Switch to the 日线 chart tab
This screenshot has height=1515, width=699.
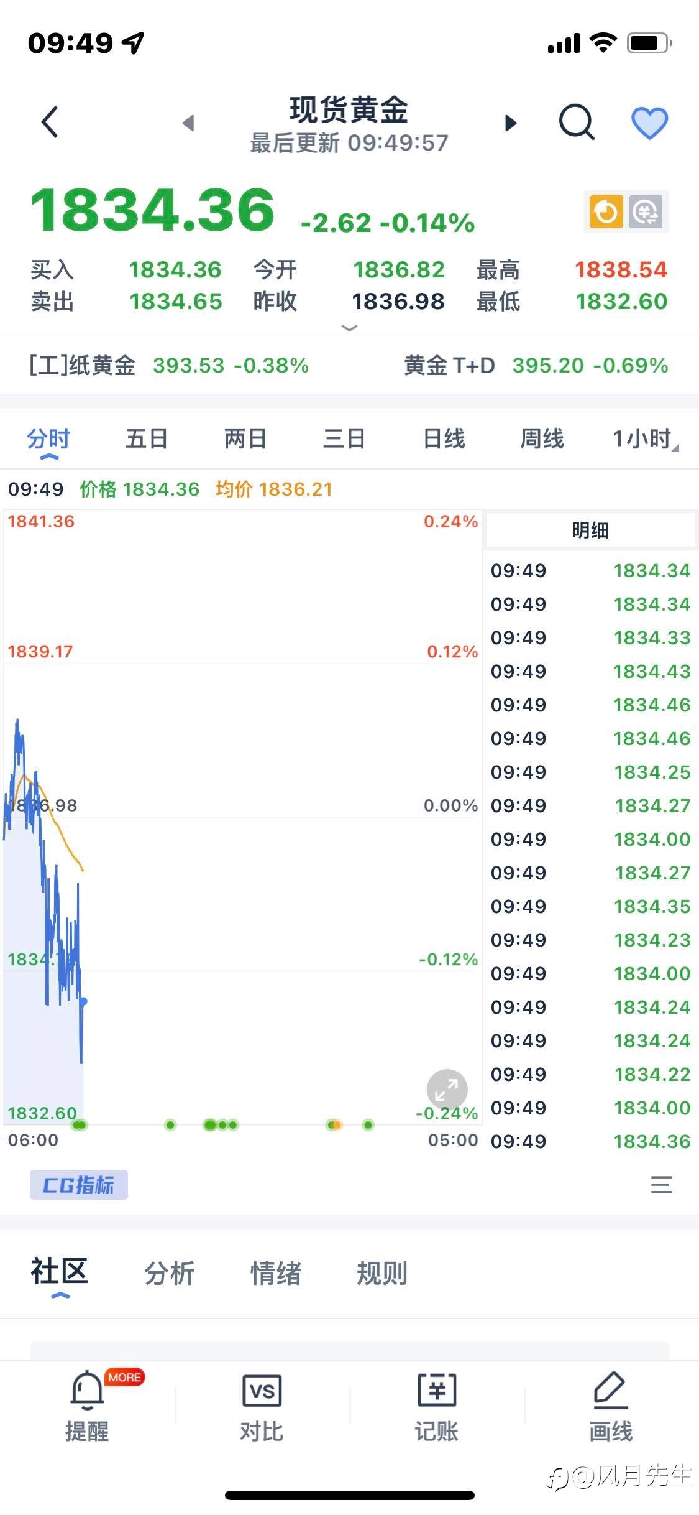pyautogui.click(x=444, y=439)
